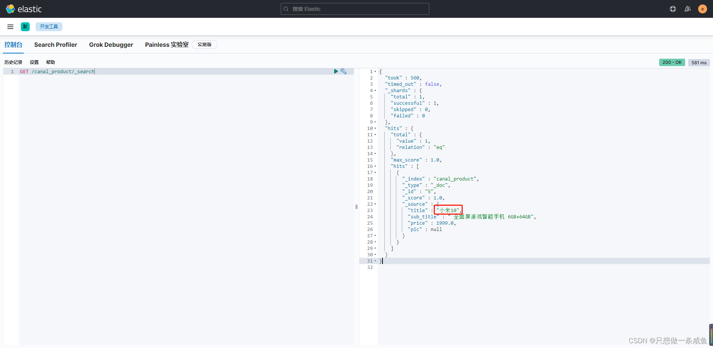Click the "skipped" : 0 line
This screenshot has width=713, height=348.
coord(410,110)
